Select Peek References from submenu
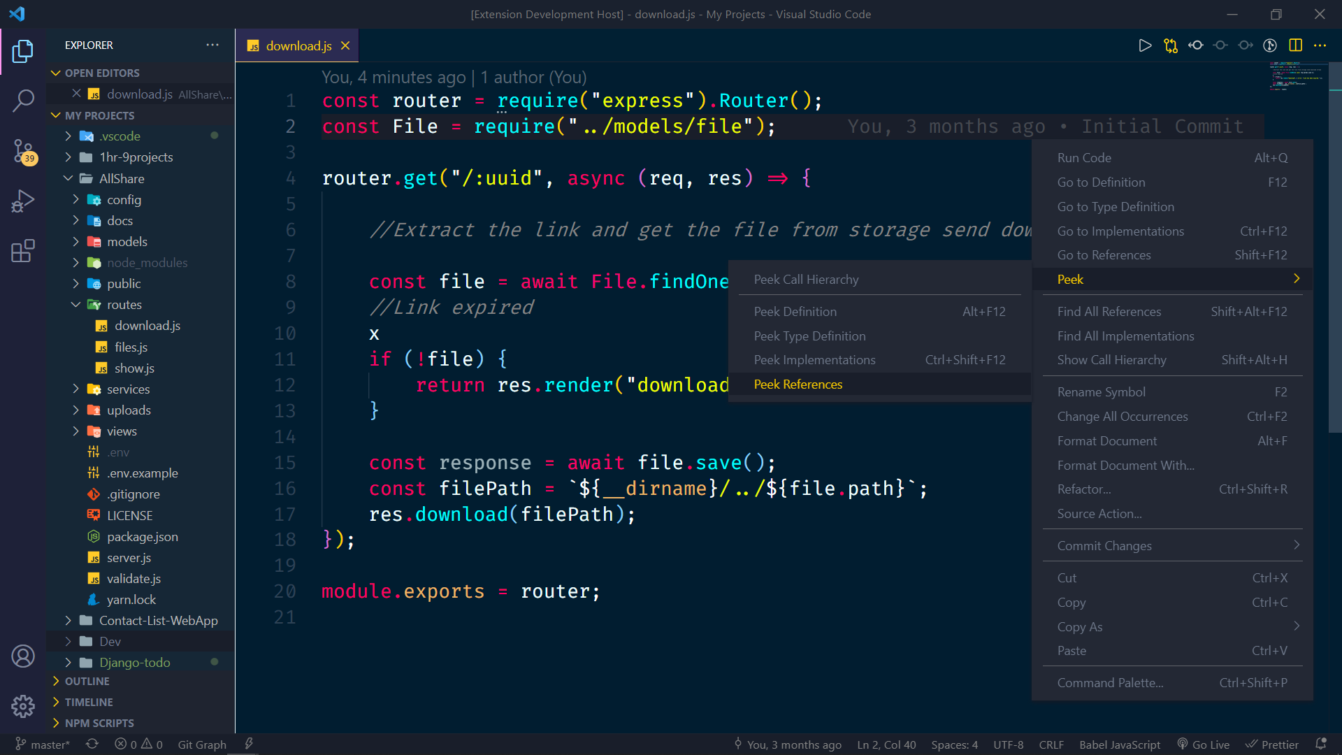 tap(798, 384)
